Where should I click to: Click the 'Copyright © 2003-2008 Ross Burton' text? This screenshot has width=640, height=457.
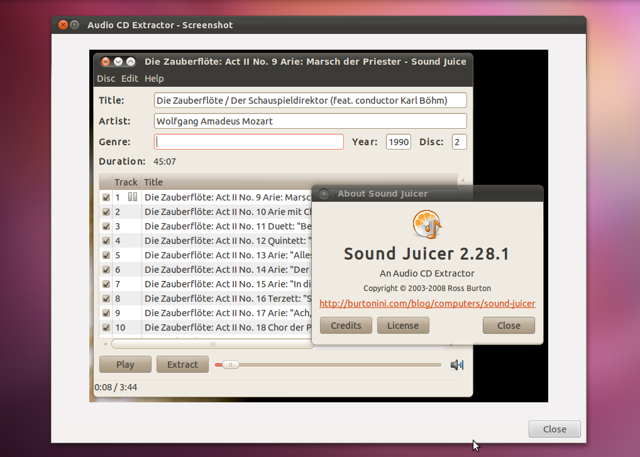point(427,288)
